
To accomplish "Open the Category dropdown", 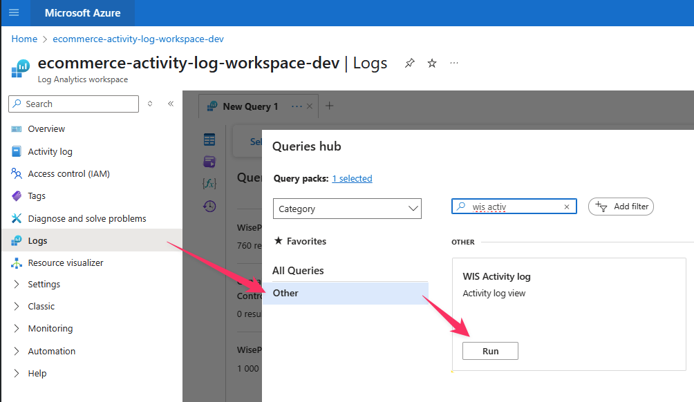I will point(347,209).
